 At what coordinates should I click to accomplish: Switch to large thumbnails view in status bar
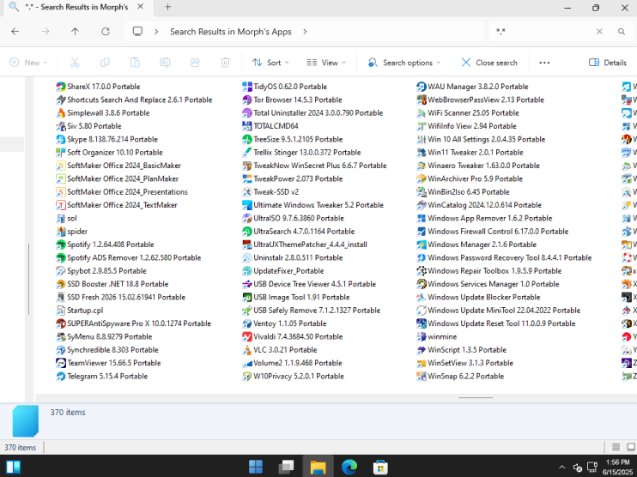631,447
